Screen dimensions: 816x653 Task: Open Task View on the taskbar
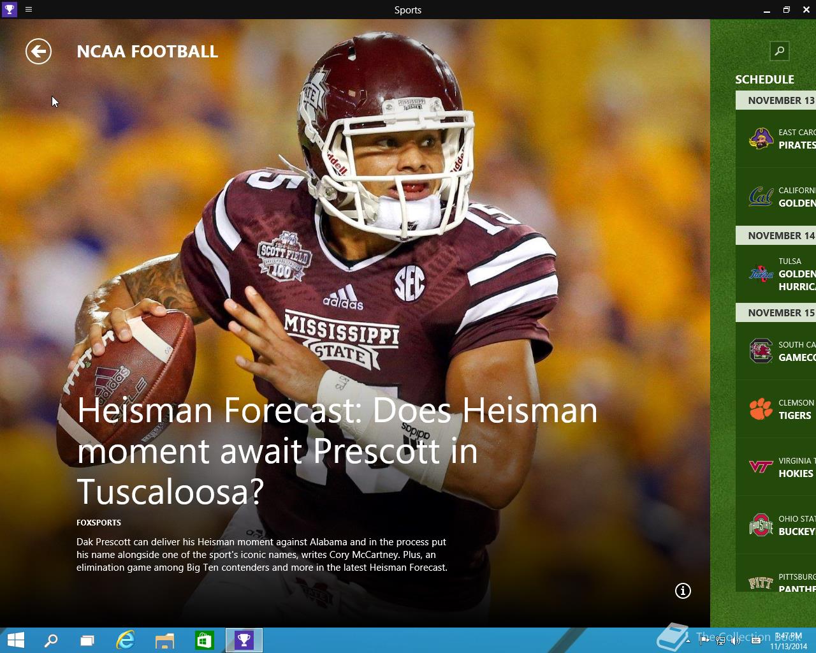point(87,640)
